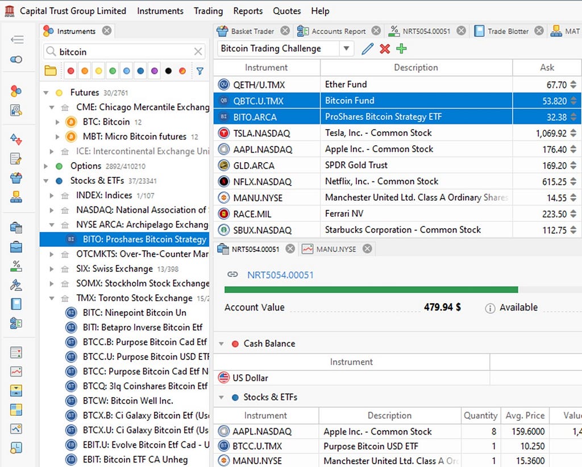This screenshot has height=467, width=582.
Task: Add a new watchlist with the green plus icon
Action: [401, 49]
